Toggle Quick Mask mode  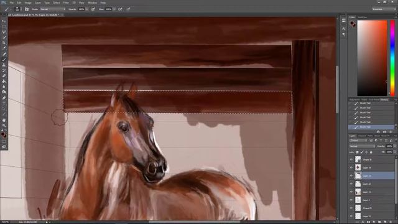4,142
